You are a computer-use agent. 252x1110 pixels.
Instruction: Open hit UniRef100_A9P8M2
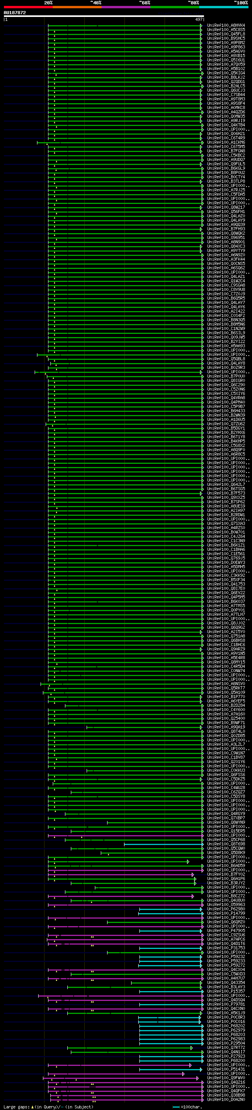226,43
